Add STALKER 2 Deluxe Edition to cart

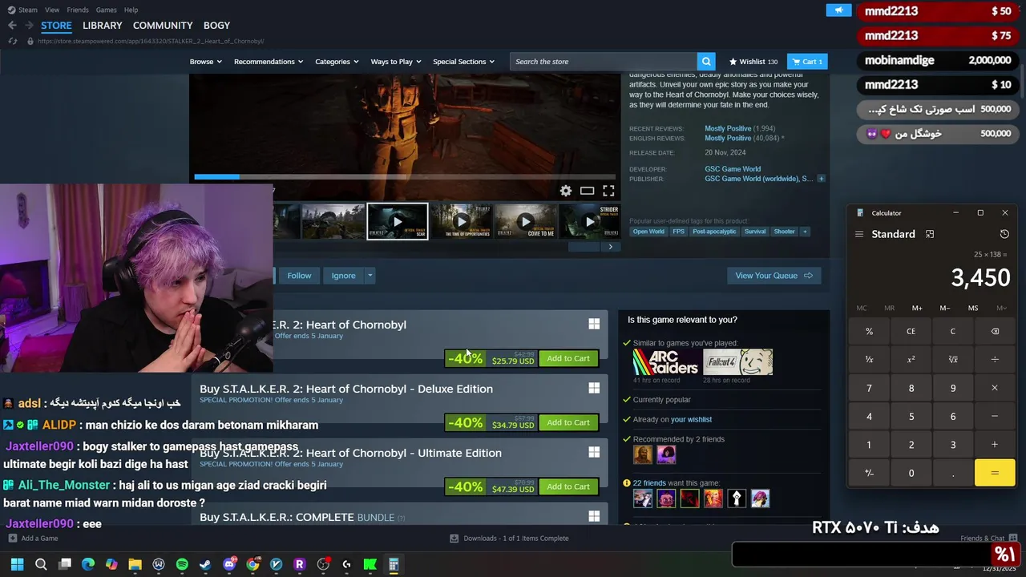pos(568,422)
